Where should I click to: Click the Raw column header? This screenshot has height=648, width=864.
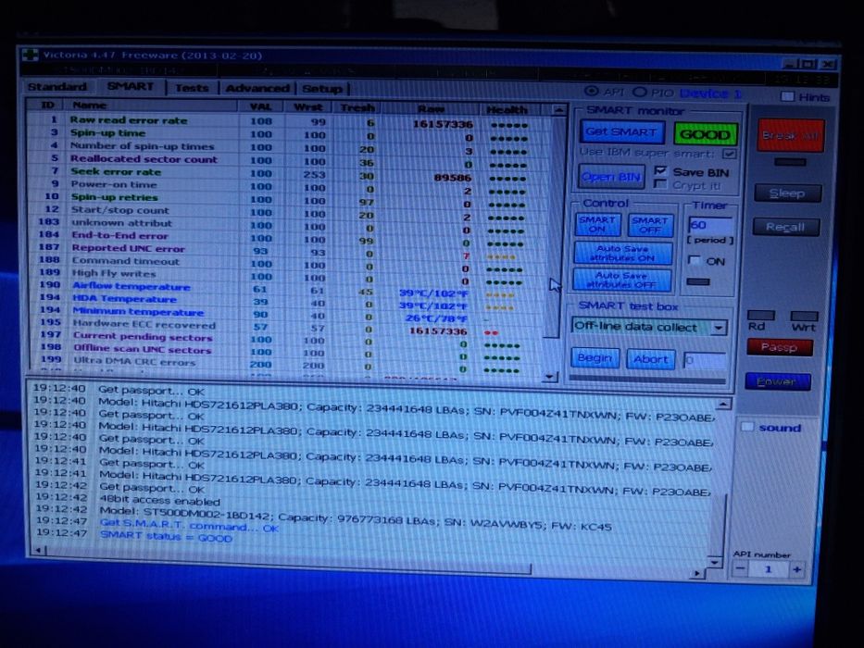click(431, 109)
